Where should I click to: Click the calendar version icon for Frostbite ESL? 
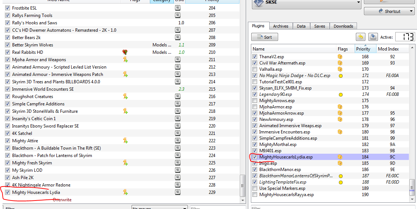click(x=178, y=8)
